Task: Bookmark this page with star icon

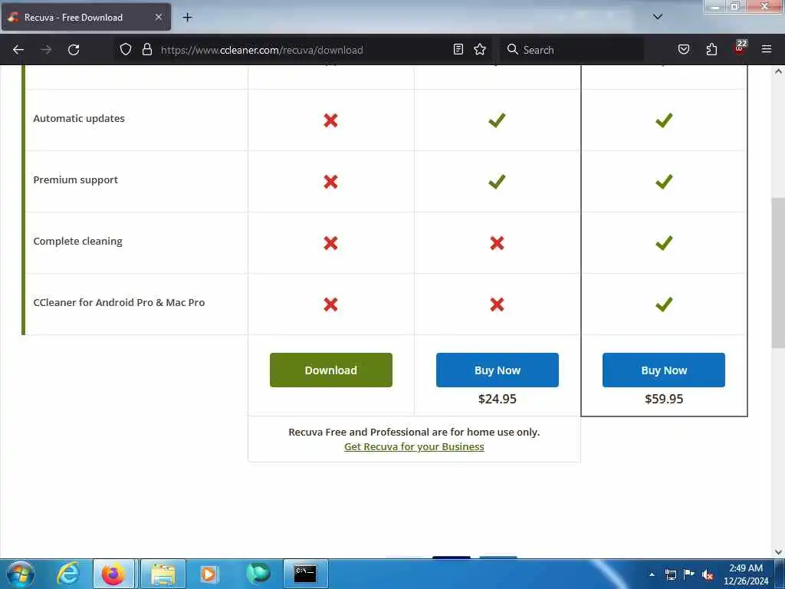Action: pyautogui.click(x=480, y=49)
